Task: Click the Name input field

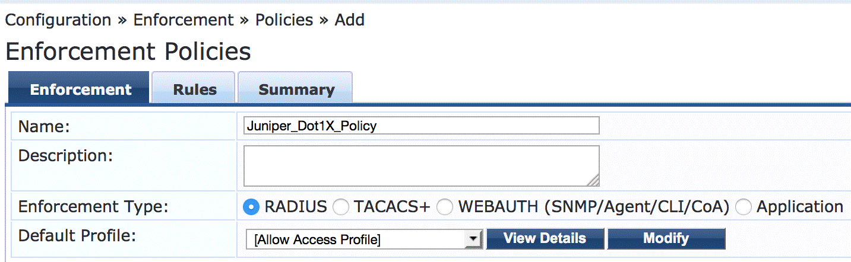Action: pyautogui.click(x=421, y=126)
